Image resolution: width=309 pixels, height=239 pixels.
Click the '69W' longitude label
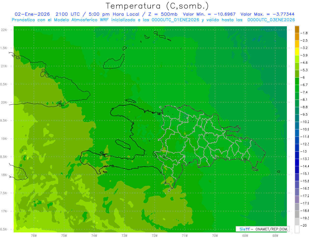coord(245,235)
